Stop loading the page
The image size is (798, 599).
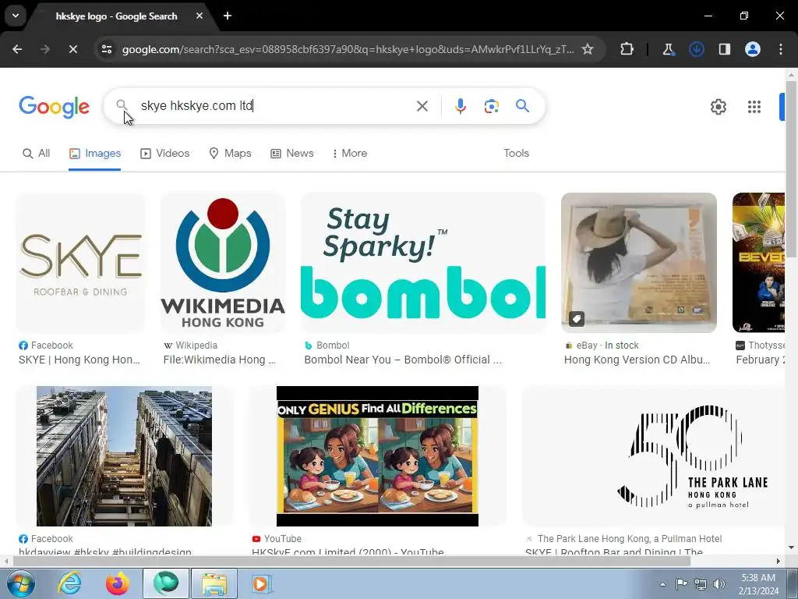72,49
